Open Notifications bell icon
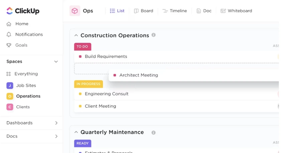283x153 pixels. (9, 35)
